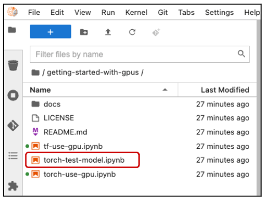This screenshot has height=199, width=265.
Task: Open the Settings menu
Action: pyautogui.click(x=219, y=13)
